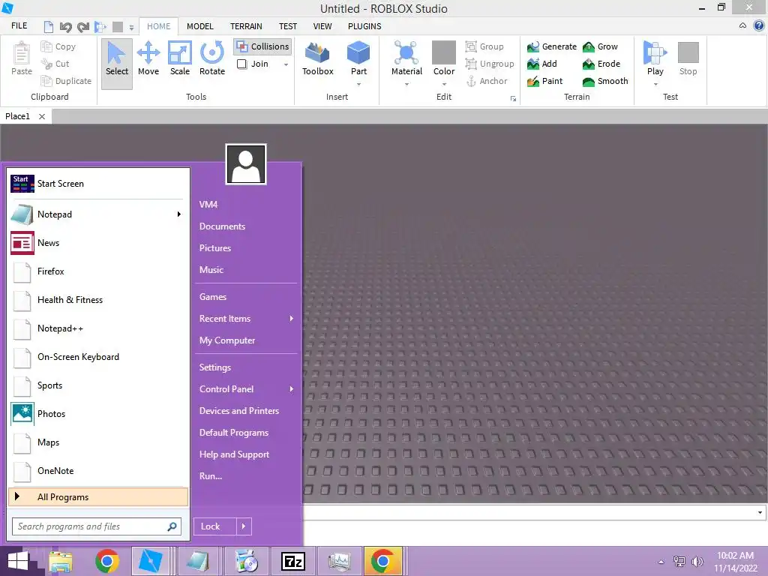Click the Generate terrain tool
This screenshot has width=768, height=576.
(551, 46)
